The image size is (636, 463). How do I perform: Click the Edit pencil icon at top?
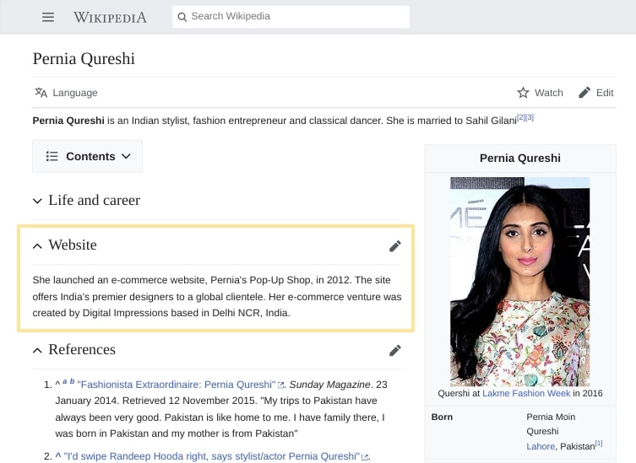[x=584, y=93]
